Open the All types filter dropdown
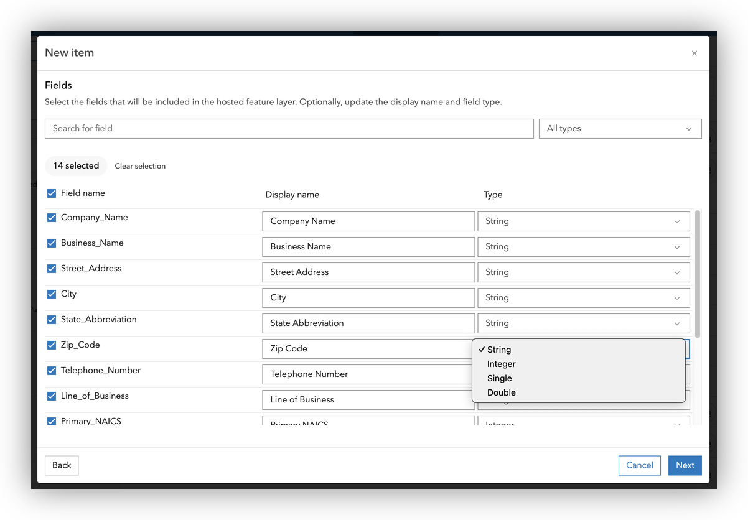This screenshot has width=748, height=520. (x=619, y=129)
